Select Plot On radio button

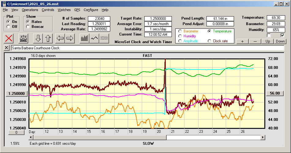point(8,22)
